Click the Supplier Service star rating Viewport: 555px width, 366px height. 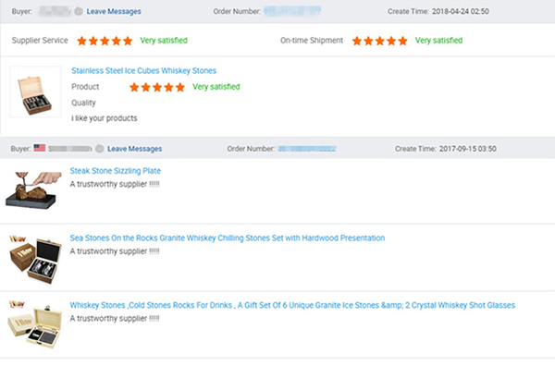pos(105,41)
